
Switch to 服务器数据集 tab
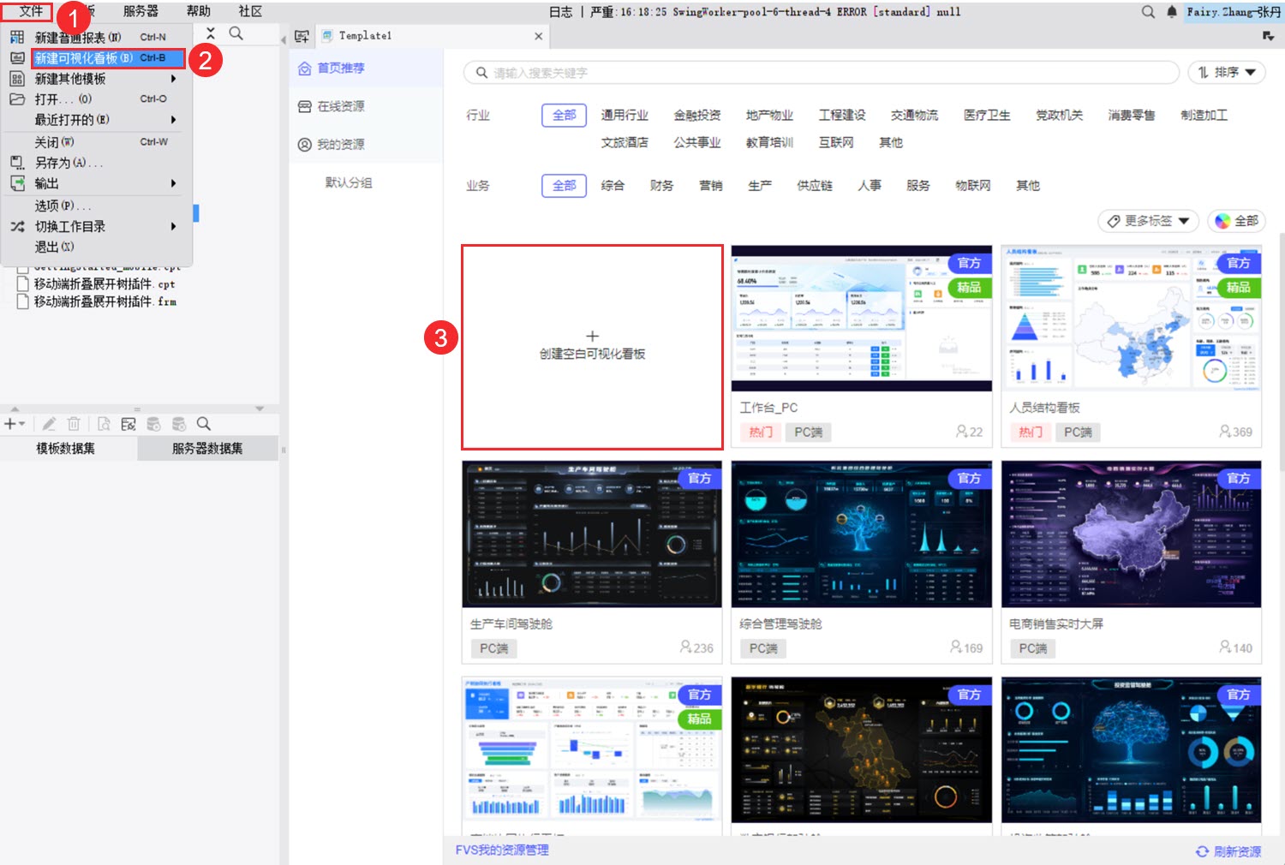coord(207,449)
